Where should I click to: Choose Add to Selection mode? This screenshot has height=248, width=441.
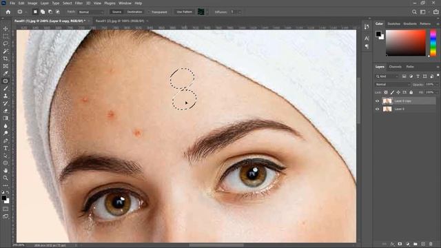point(43,12)
